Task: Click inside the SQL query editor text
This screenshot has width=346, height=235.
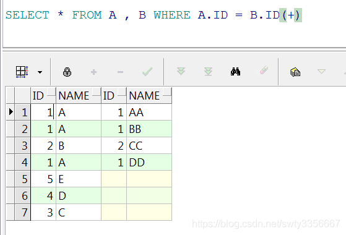Action: point(154,15)
